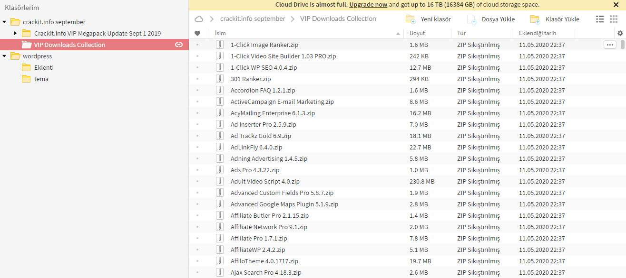Click zip icon of 1-Click WP SEO 4.0.4.zip
This screenshot has width=626, height=278.
[x=219, y=67]
